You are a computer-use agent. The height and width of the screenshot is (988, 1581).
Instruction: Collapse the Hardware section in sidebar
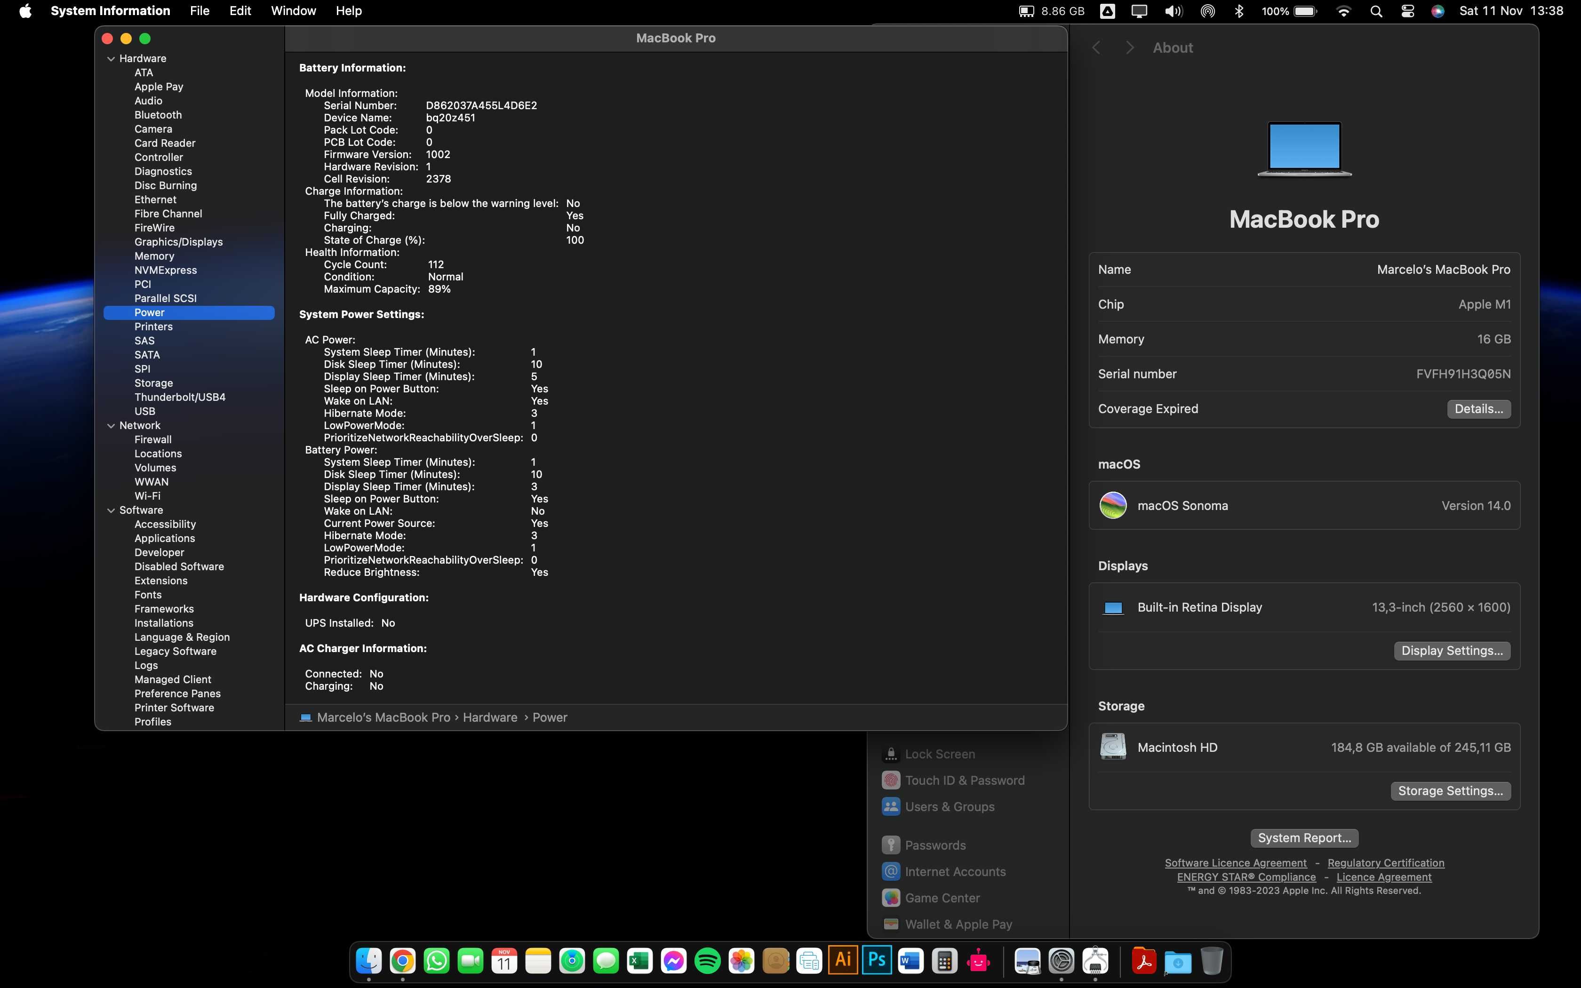[111, 59]
